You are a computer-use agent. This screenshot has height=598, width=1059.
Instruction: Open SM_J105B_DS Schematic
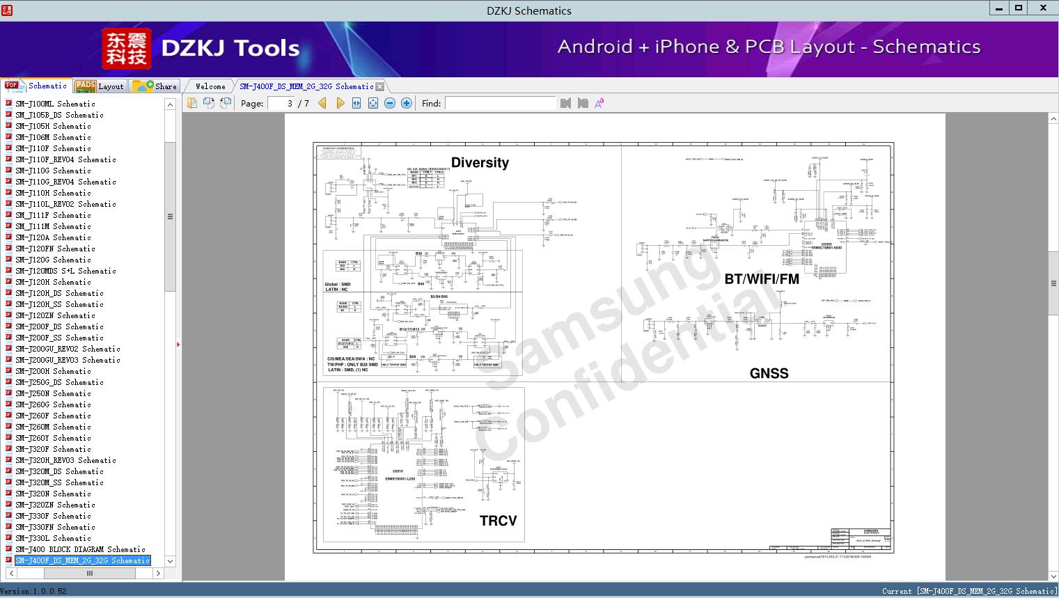59,115
